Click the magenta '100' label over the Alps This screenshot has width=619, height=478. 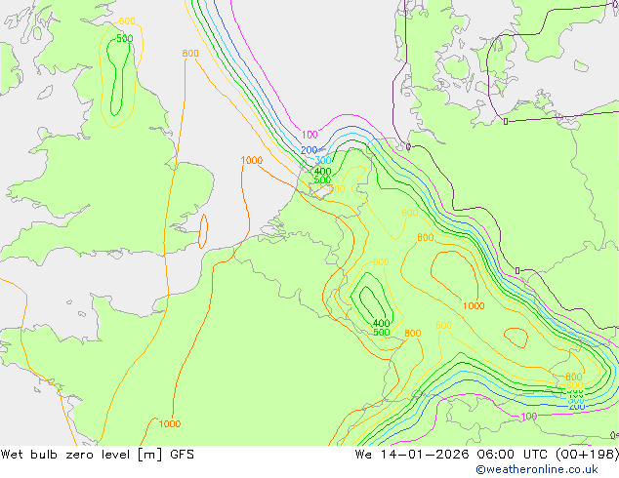(x=529, y=417)
